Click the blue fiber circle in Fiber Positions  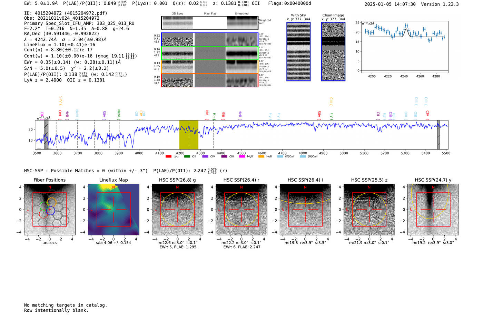51,210
